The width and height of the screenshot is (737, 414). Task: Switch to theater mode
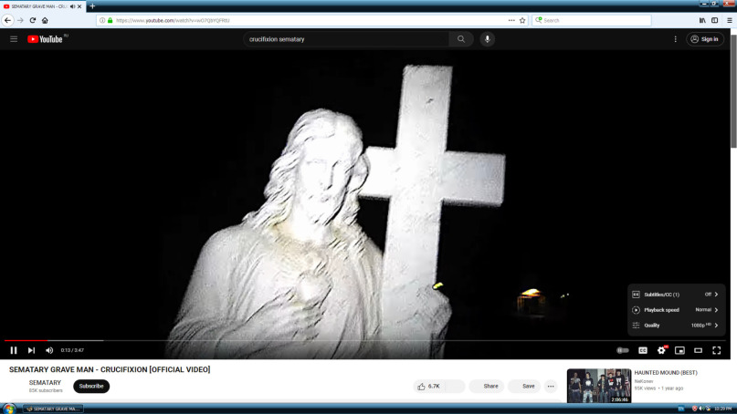[698, 350]
